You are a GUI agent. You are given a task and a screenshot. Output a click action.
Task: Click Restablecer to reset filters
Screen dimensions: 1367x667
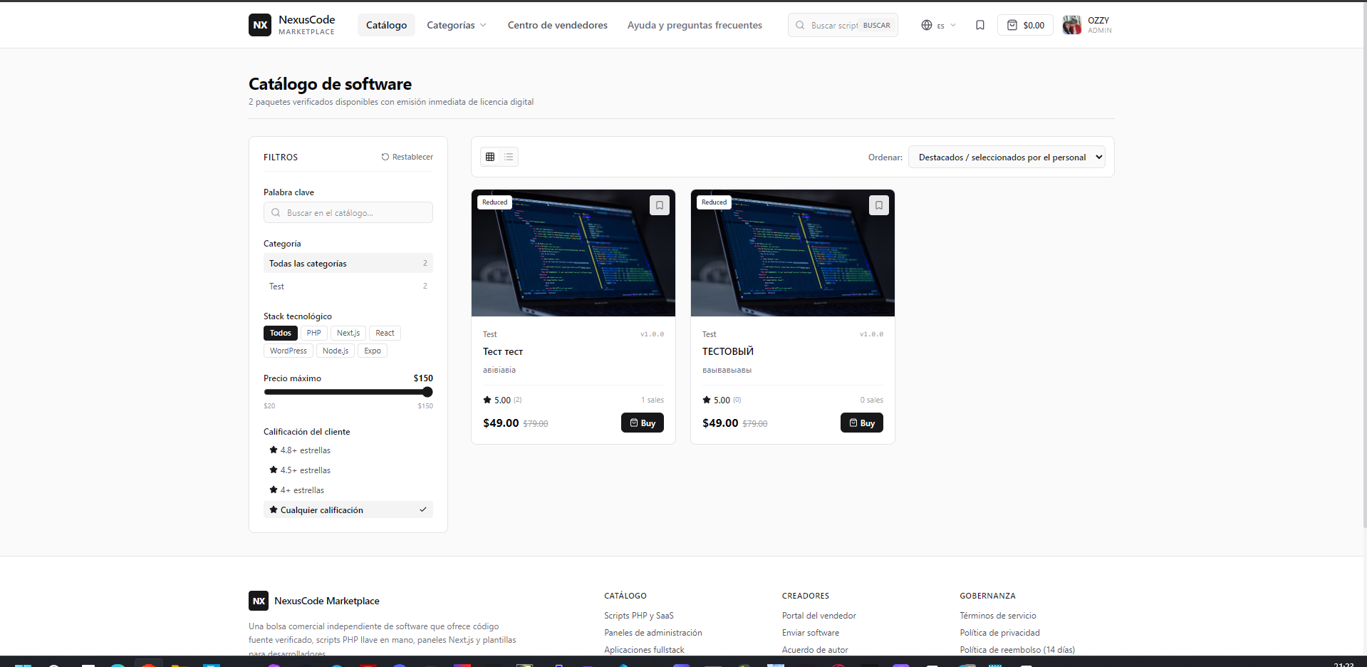pos(407,157)
